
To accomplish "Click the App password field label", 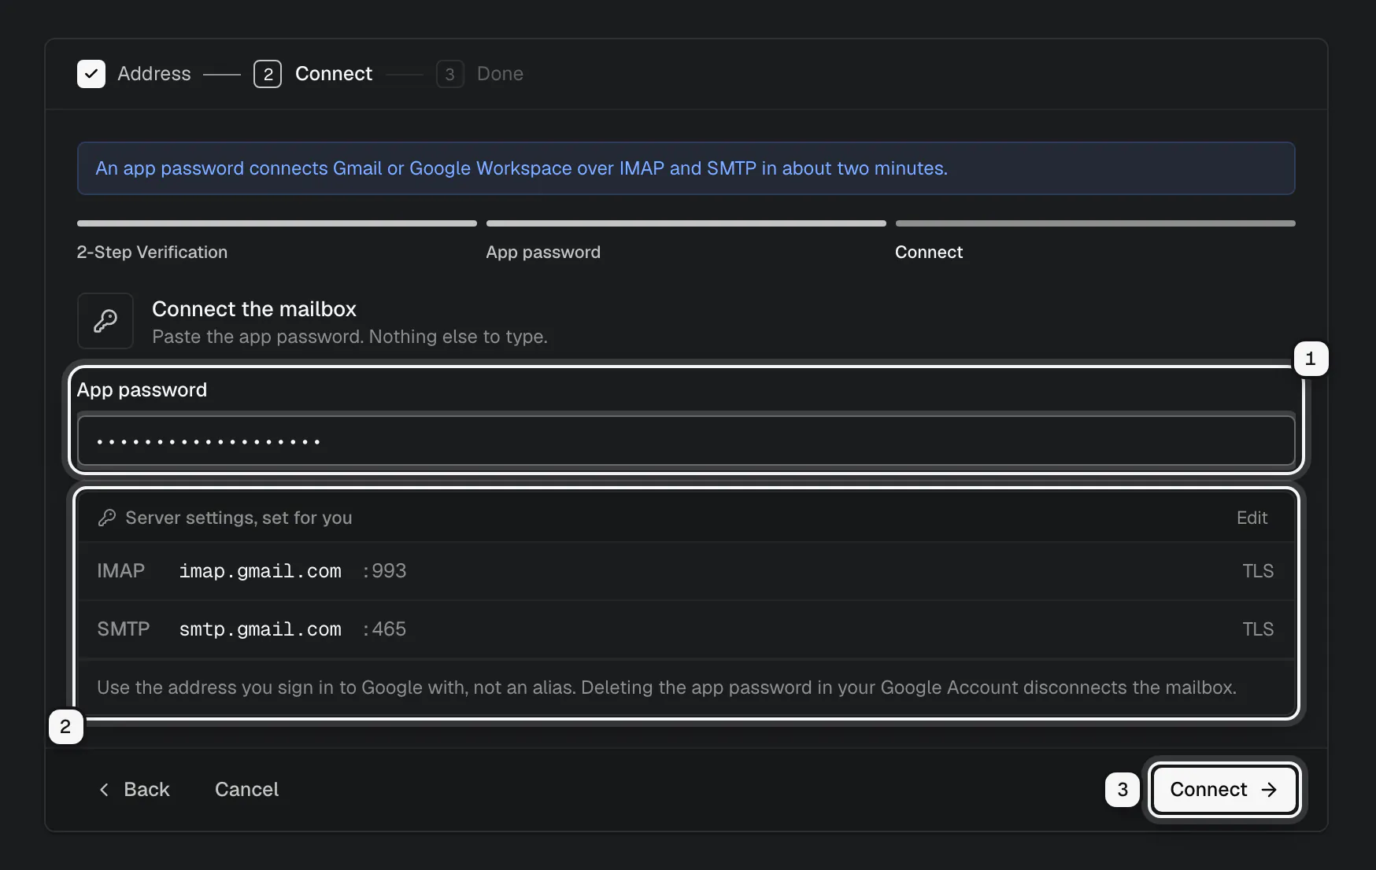I will pos(142,390).
